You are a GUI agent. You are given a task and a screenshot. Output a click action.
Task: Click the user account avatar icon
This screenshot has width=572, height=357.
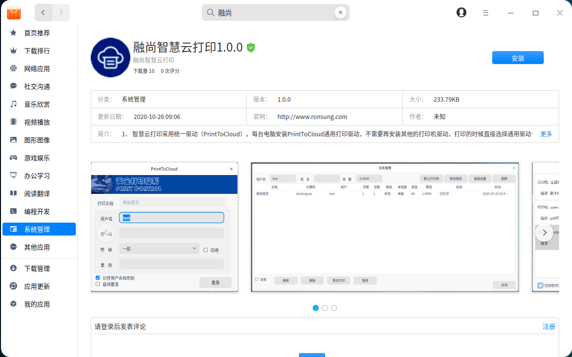tap(461, 12)
